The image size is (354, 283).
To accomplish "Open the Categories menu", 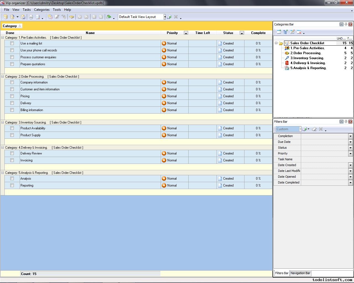I will [x=41, y=10].
